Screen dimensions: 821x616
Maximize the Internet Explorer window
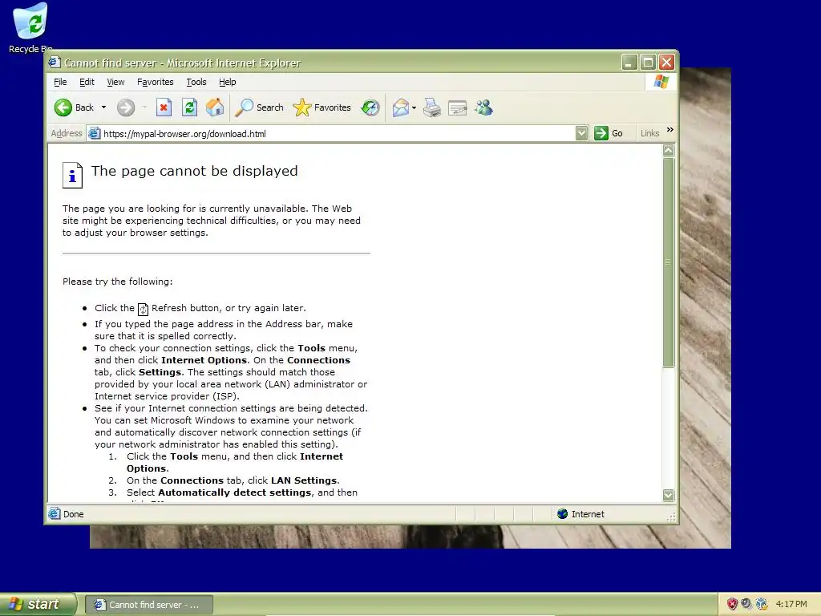(648, 63)
